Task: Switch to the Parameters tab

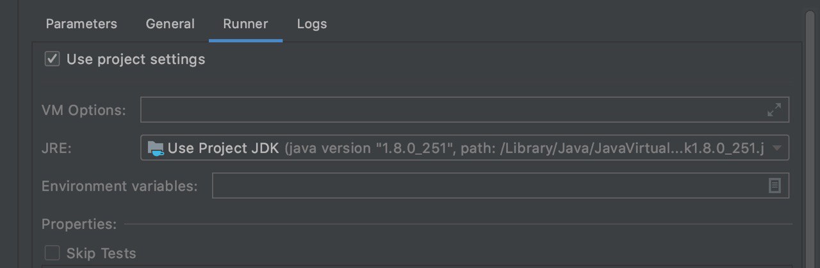Action: click(81, 24)
